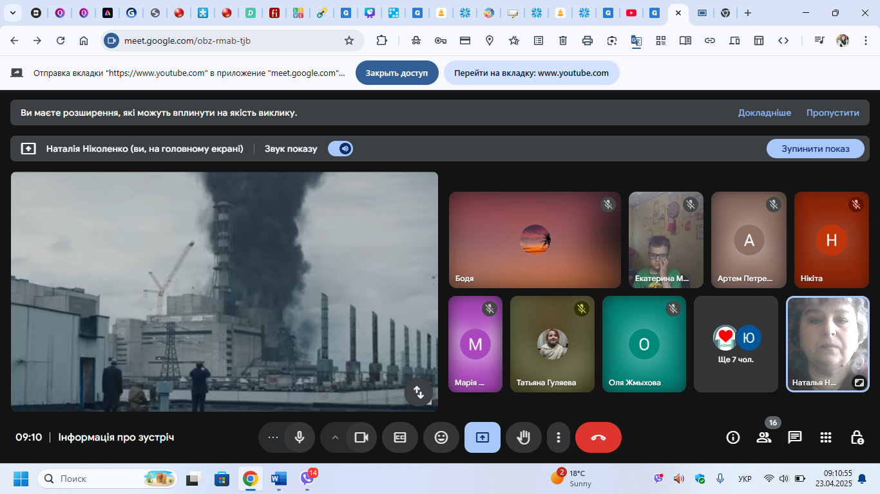
Task: Stop presenting via Зупинити показ
Action: pos(815,149)
